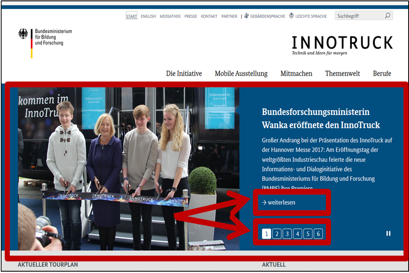The image size is (409, 273).
Task: Open the Mitmachen menu
Action: pos(296,74)
